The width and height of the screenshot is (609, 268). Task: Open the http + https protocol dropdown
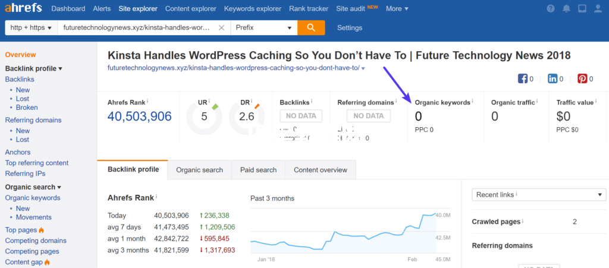(31, 28)
